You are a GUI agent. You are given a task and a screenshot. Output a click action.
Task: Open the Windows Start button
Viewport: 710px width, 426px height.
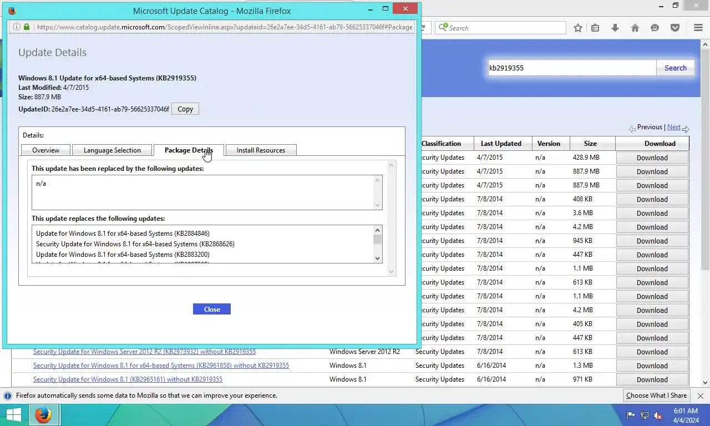pos(14,415)
